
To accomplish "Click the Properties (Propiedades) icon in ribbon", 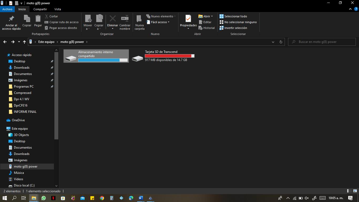I will point(188,19).
